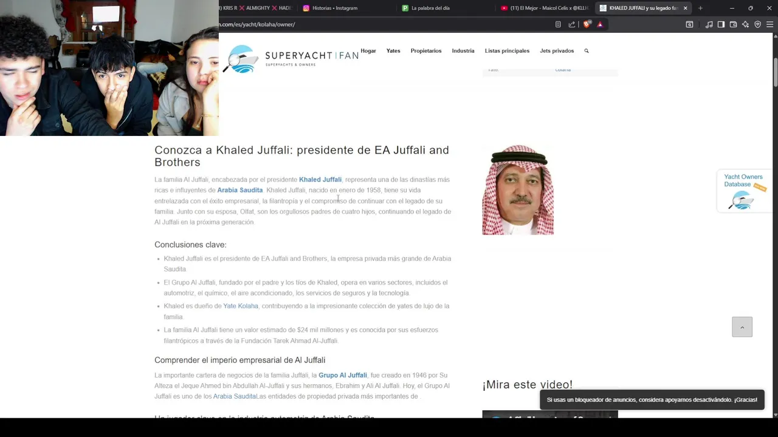Viewport: 778px width, 437px height.
Task: Click the browser address bar URL
Action: (257, 24)
